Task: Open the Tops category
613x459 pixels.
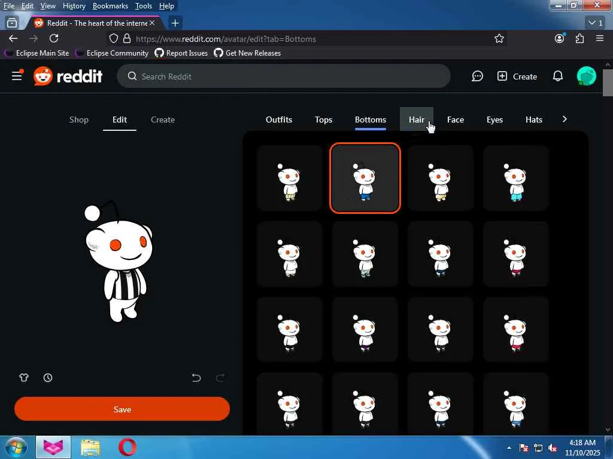Action: pyautogui.click(x=323, y=120)
